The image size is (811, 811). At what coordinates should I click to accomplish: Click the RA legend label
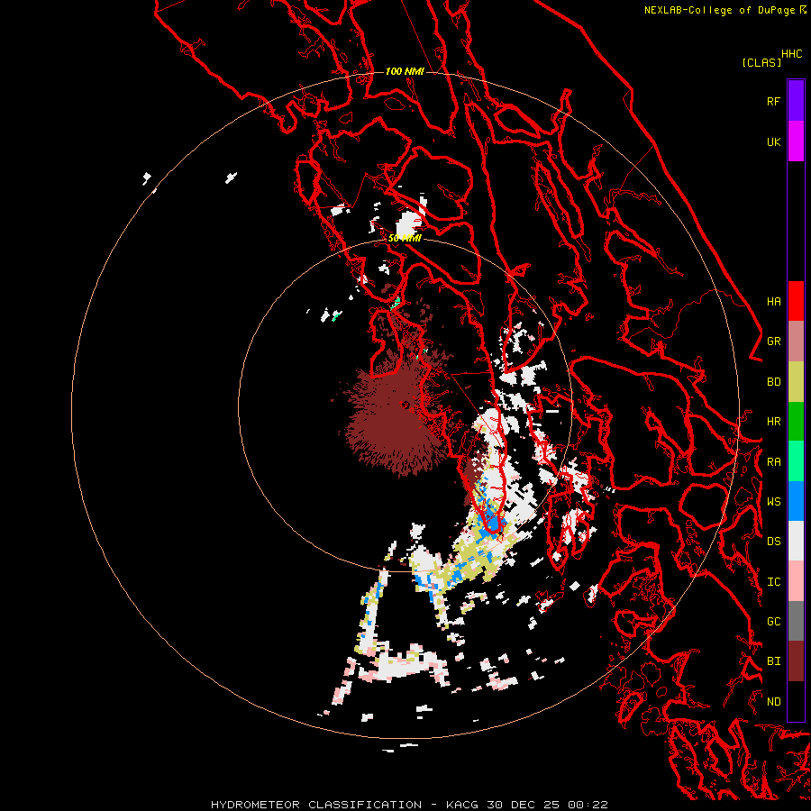pos(773,462)
